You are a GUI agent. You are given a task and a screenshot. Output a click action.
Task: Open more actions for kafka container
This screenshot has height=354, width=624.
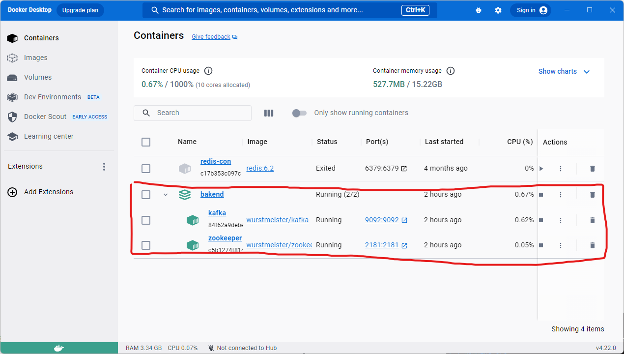point(561,220)
